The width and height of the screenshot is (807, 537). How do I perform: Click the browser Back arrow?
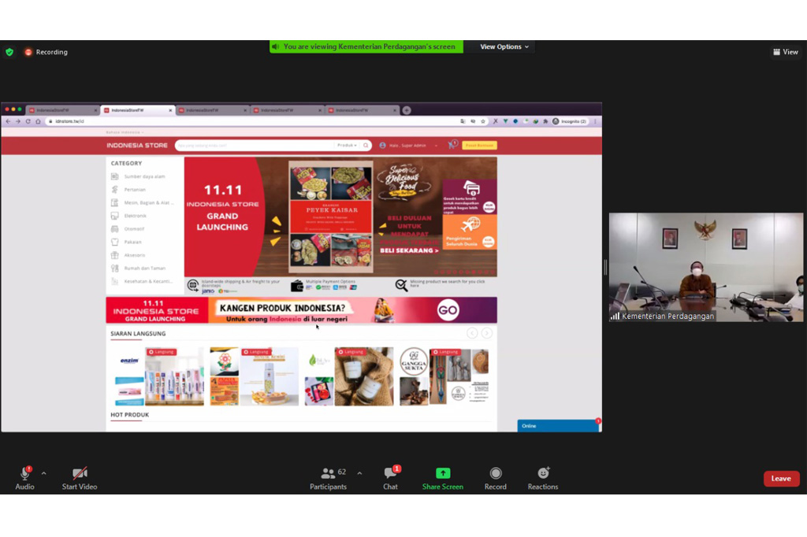tap(8, 121)
